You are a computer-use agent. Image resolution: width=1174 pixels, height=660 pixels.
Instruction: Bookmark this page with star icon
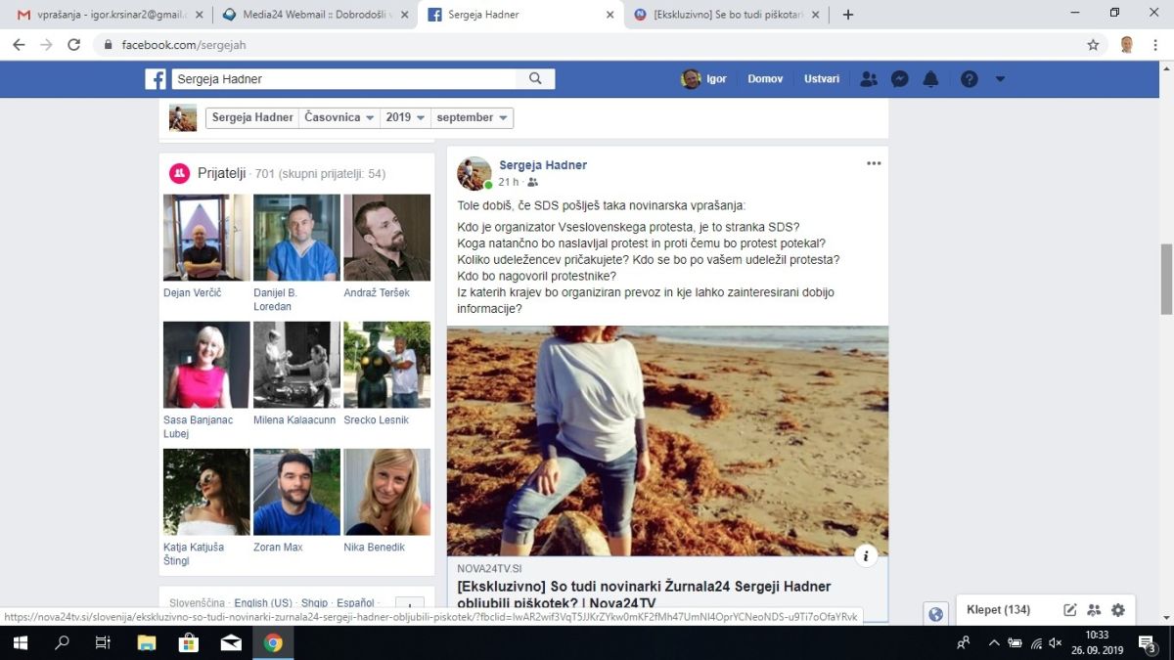(x=1093, y=45)
